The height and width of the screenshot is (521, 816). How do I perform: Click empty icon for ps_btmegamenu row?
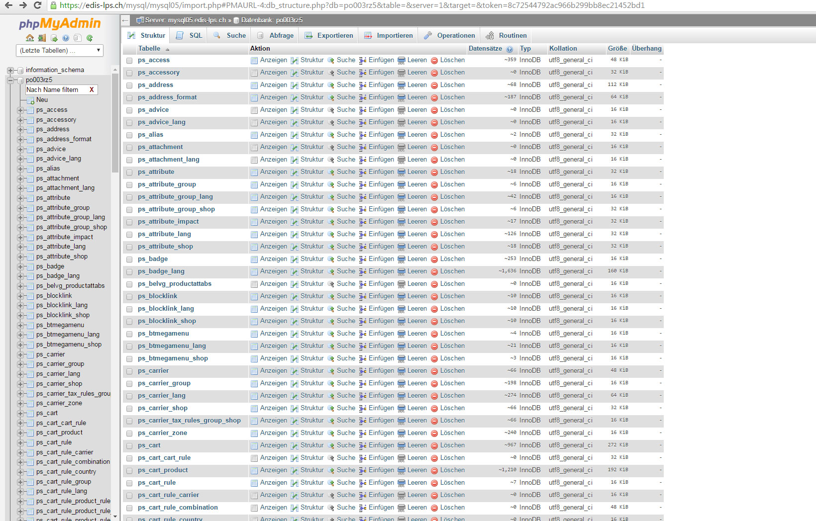pyautogui.click(x=402, y=334)
